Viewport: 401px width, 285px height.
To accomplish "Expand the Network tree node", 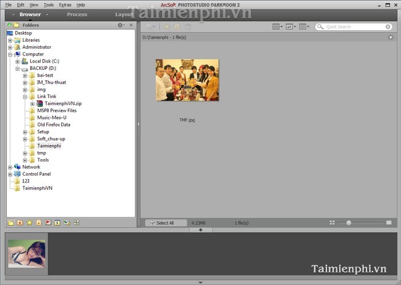I will [10, 167].
